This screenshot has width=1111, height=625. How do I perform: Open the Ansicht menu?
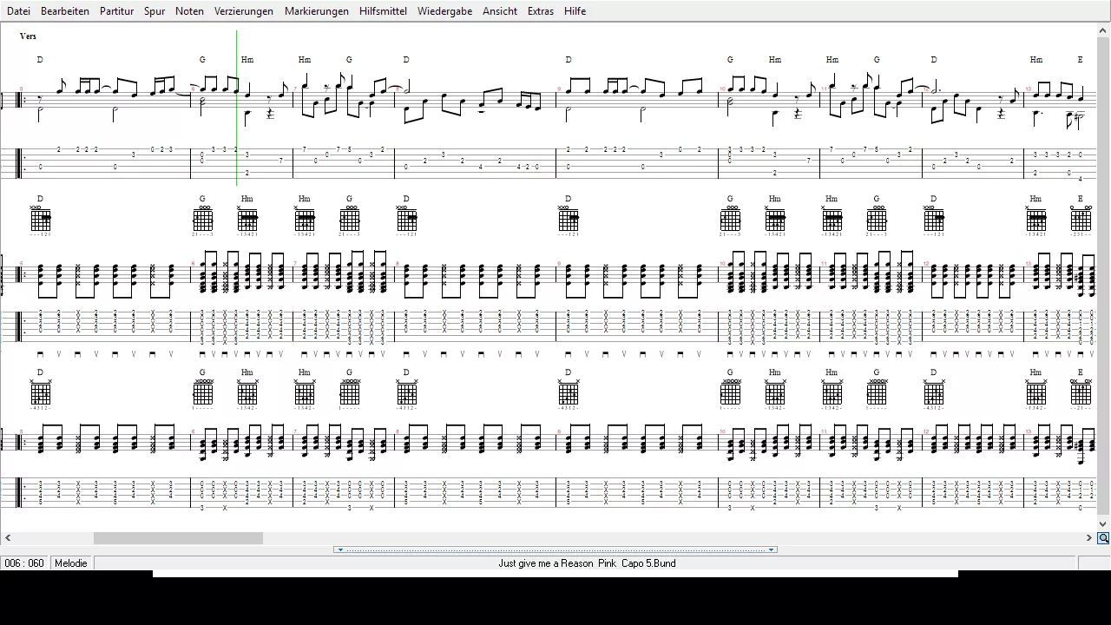[500, 11]
